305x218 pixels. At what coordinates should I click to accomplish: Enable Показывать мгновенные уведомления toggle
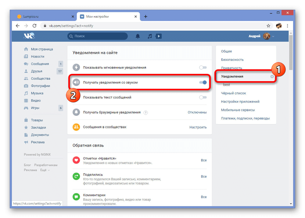point(203,67)
